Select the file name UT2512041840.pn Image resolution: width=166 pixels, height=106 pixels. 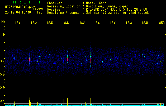pyautogui.click(x=19, y=7)
